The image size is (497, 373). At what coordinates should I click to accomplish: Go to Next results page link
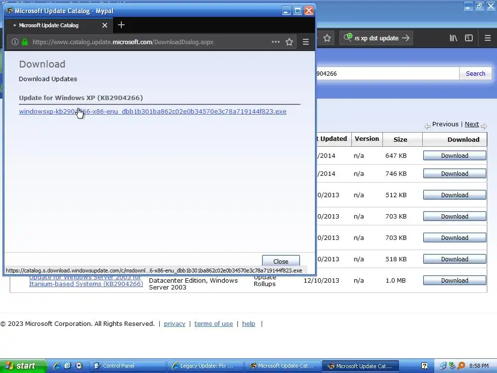(x=472, y=124)
